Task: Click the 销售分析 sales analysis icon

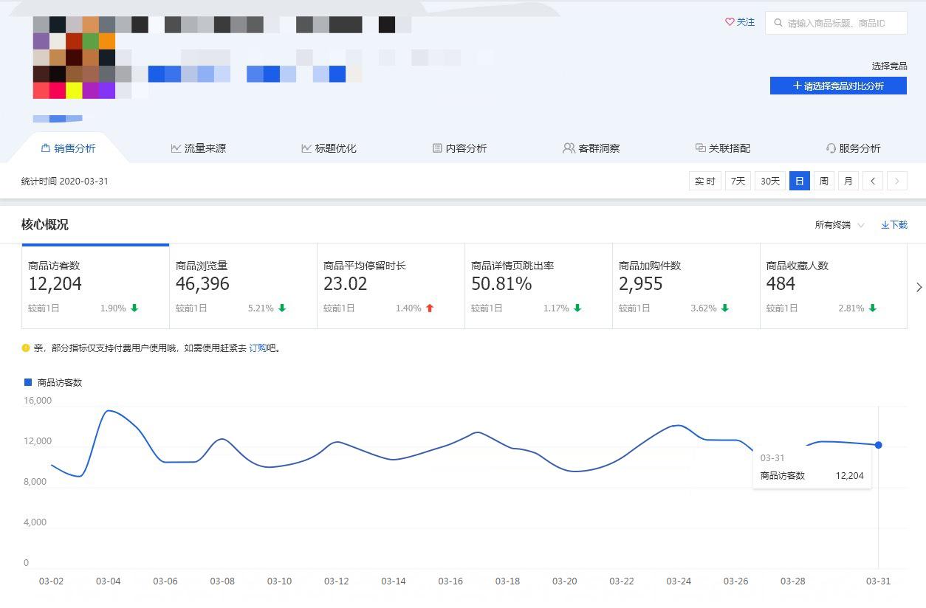Action: [46, 147]
